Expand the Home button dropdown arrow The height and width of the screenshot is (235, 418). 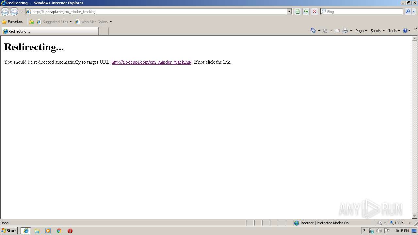pos(319,31)
